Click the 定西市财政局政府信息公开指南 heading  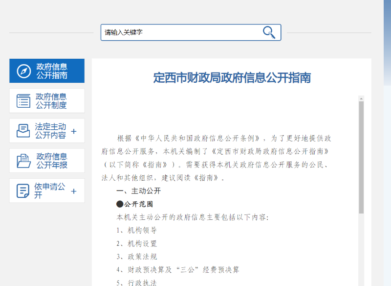coord(232,78)
